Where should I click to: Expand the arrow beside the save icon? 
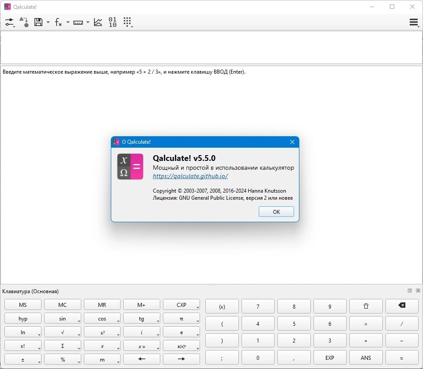point(48,22)
